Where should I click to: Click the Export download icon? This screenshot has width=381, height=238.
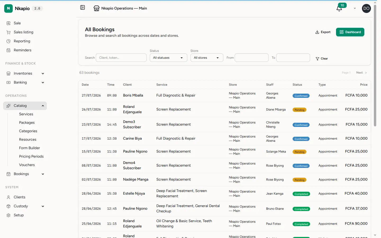coord(317,32)
